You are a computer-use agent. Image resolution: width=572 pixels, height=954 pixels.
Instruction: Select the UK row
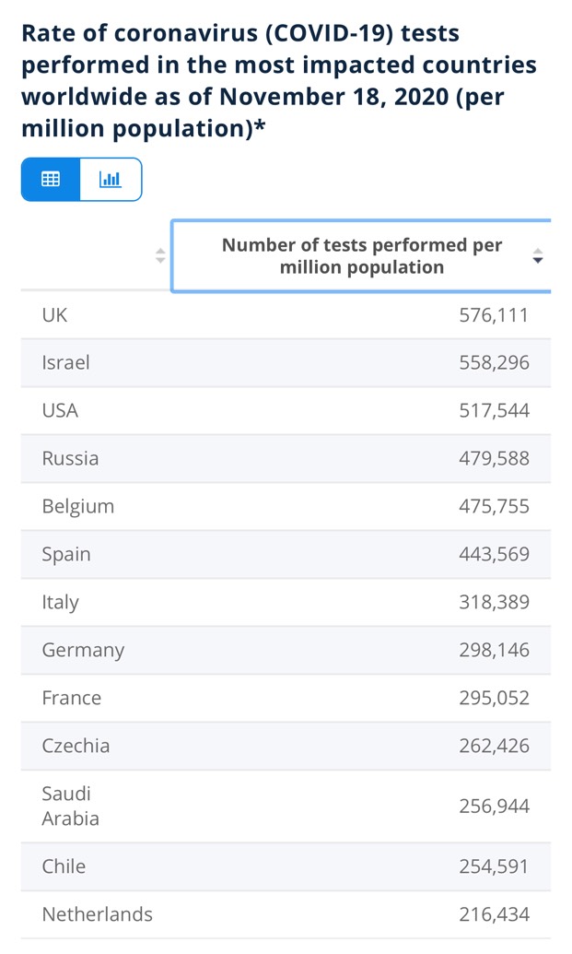pos(286,315)
